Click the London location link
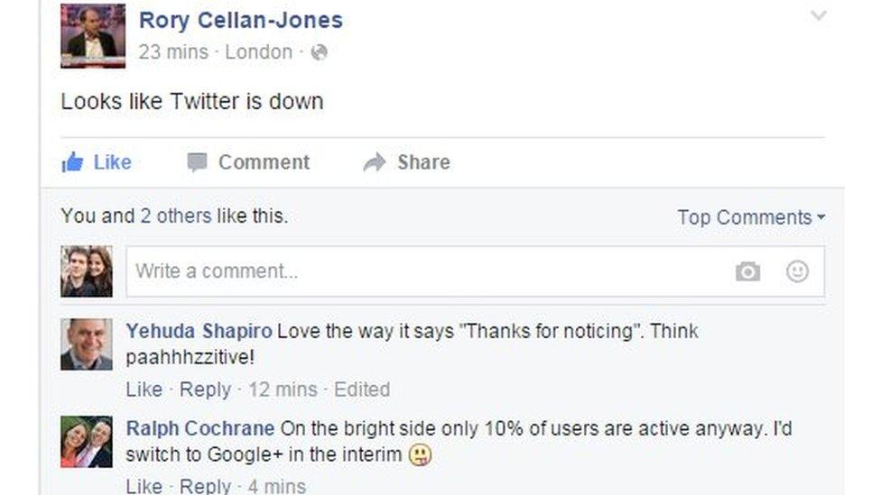The width and height of the screenshot is (881, 495). pos(259,52)
